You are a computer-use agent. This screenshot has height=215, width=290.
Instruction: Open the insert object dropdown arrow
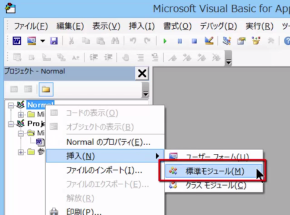42,41
